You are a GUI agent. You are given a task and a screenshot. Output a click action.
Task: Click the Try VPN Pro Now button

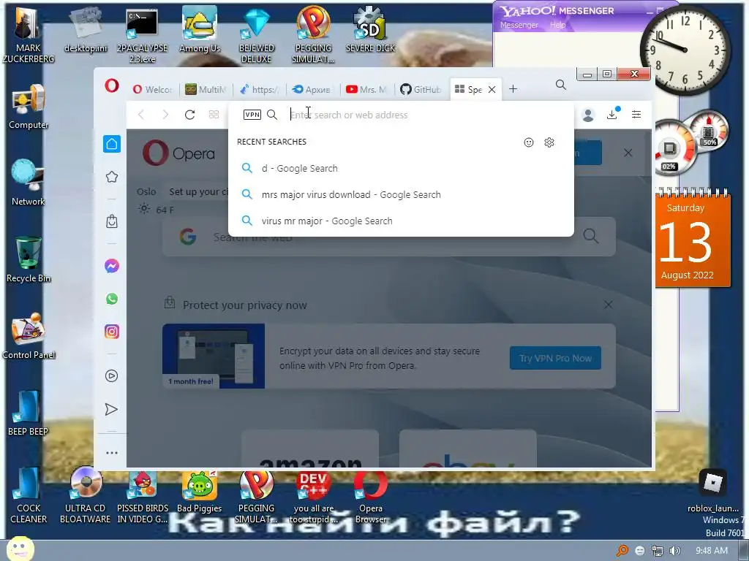pos(556,358)
